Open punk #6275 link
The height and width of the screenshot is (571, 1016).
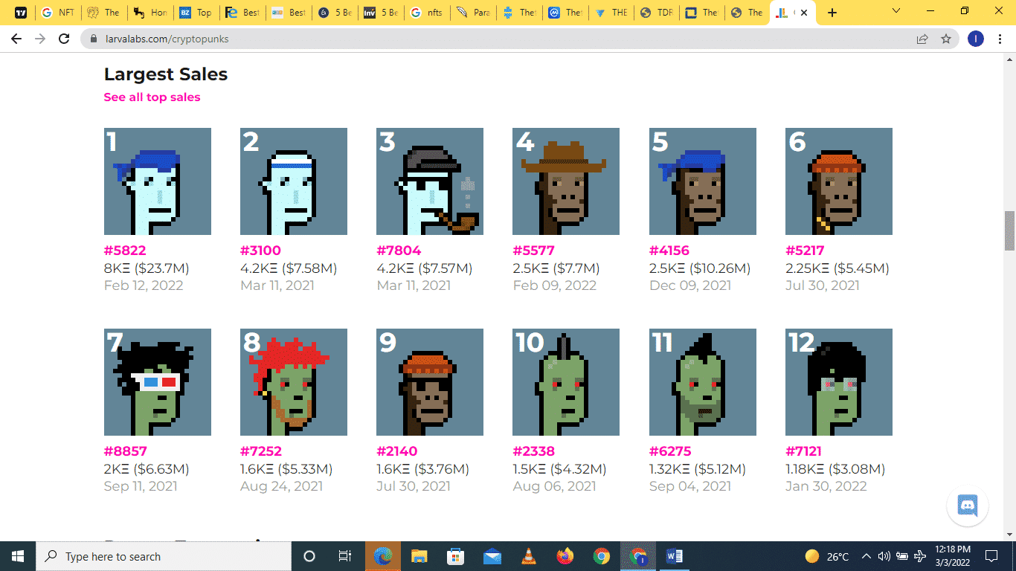click(x=670, y=451)
